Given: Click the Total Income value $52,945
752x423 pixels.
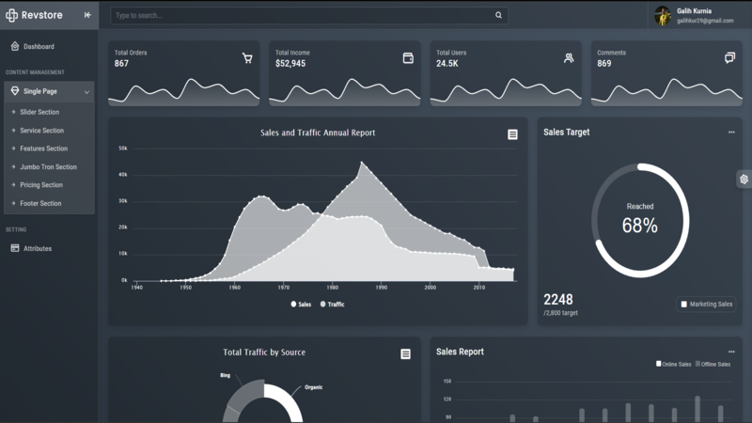Looking at the screenshot, I should click(x=290, y=63).
